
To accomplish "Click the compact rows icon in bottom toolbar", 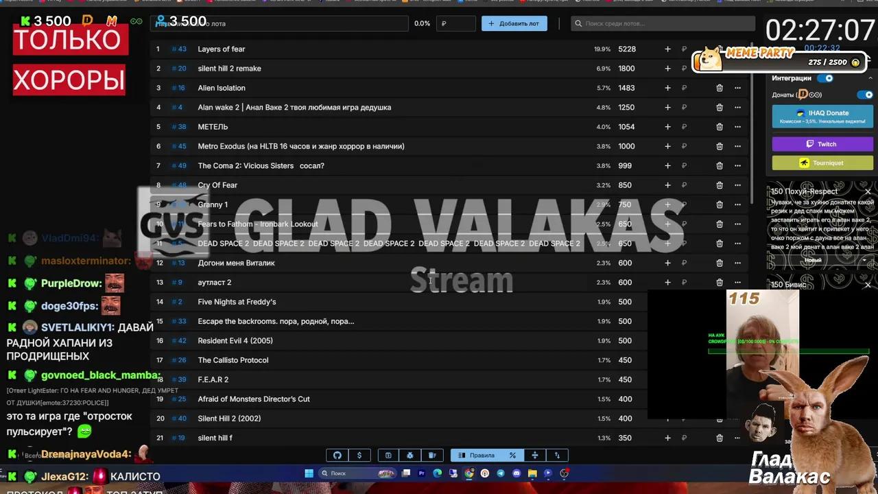I will (535, 456).
